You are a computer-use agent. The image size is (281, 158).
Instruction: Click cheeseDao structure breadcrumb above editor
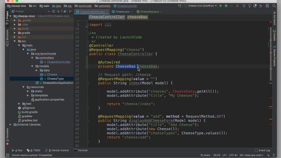coord(137,17)
